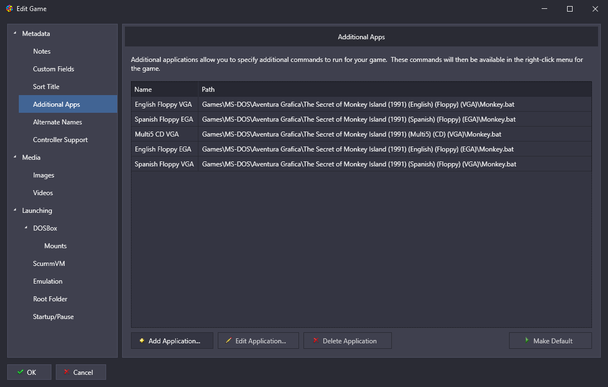Click the Add Application button label
Viewport: 608px width, 387px height.
tap(174, 341)
